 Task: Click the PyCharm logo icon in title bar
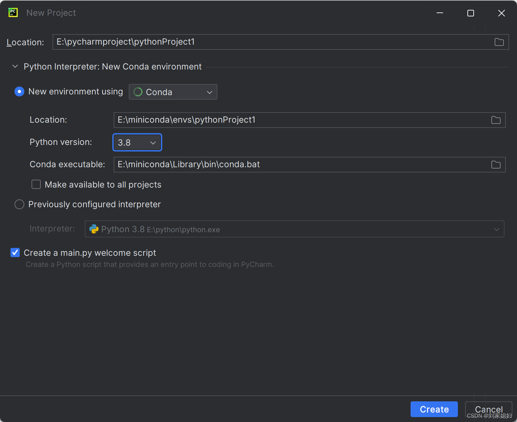pos(13,13)
